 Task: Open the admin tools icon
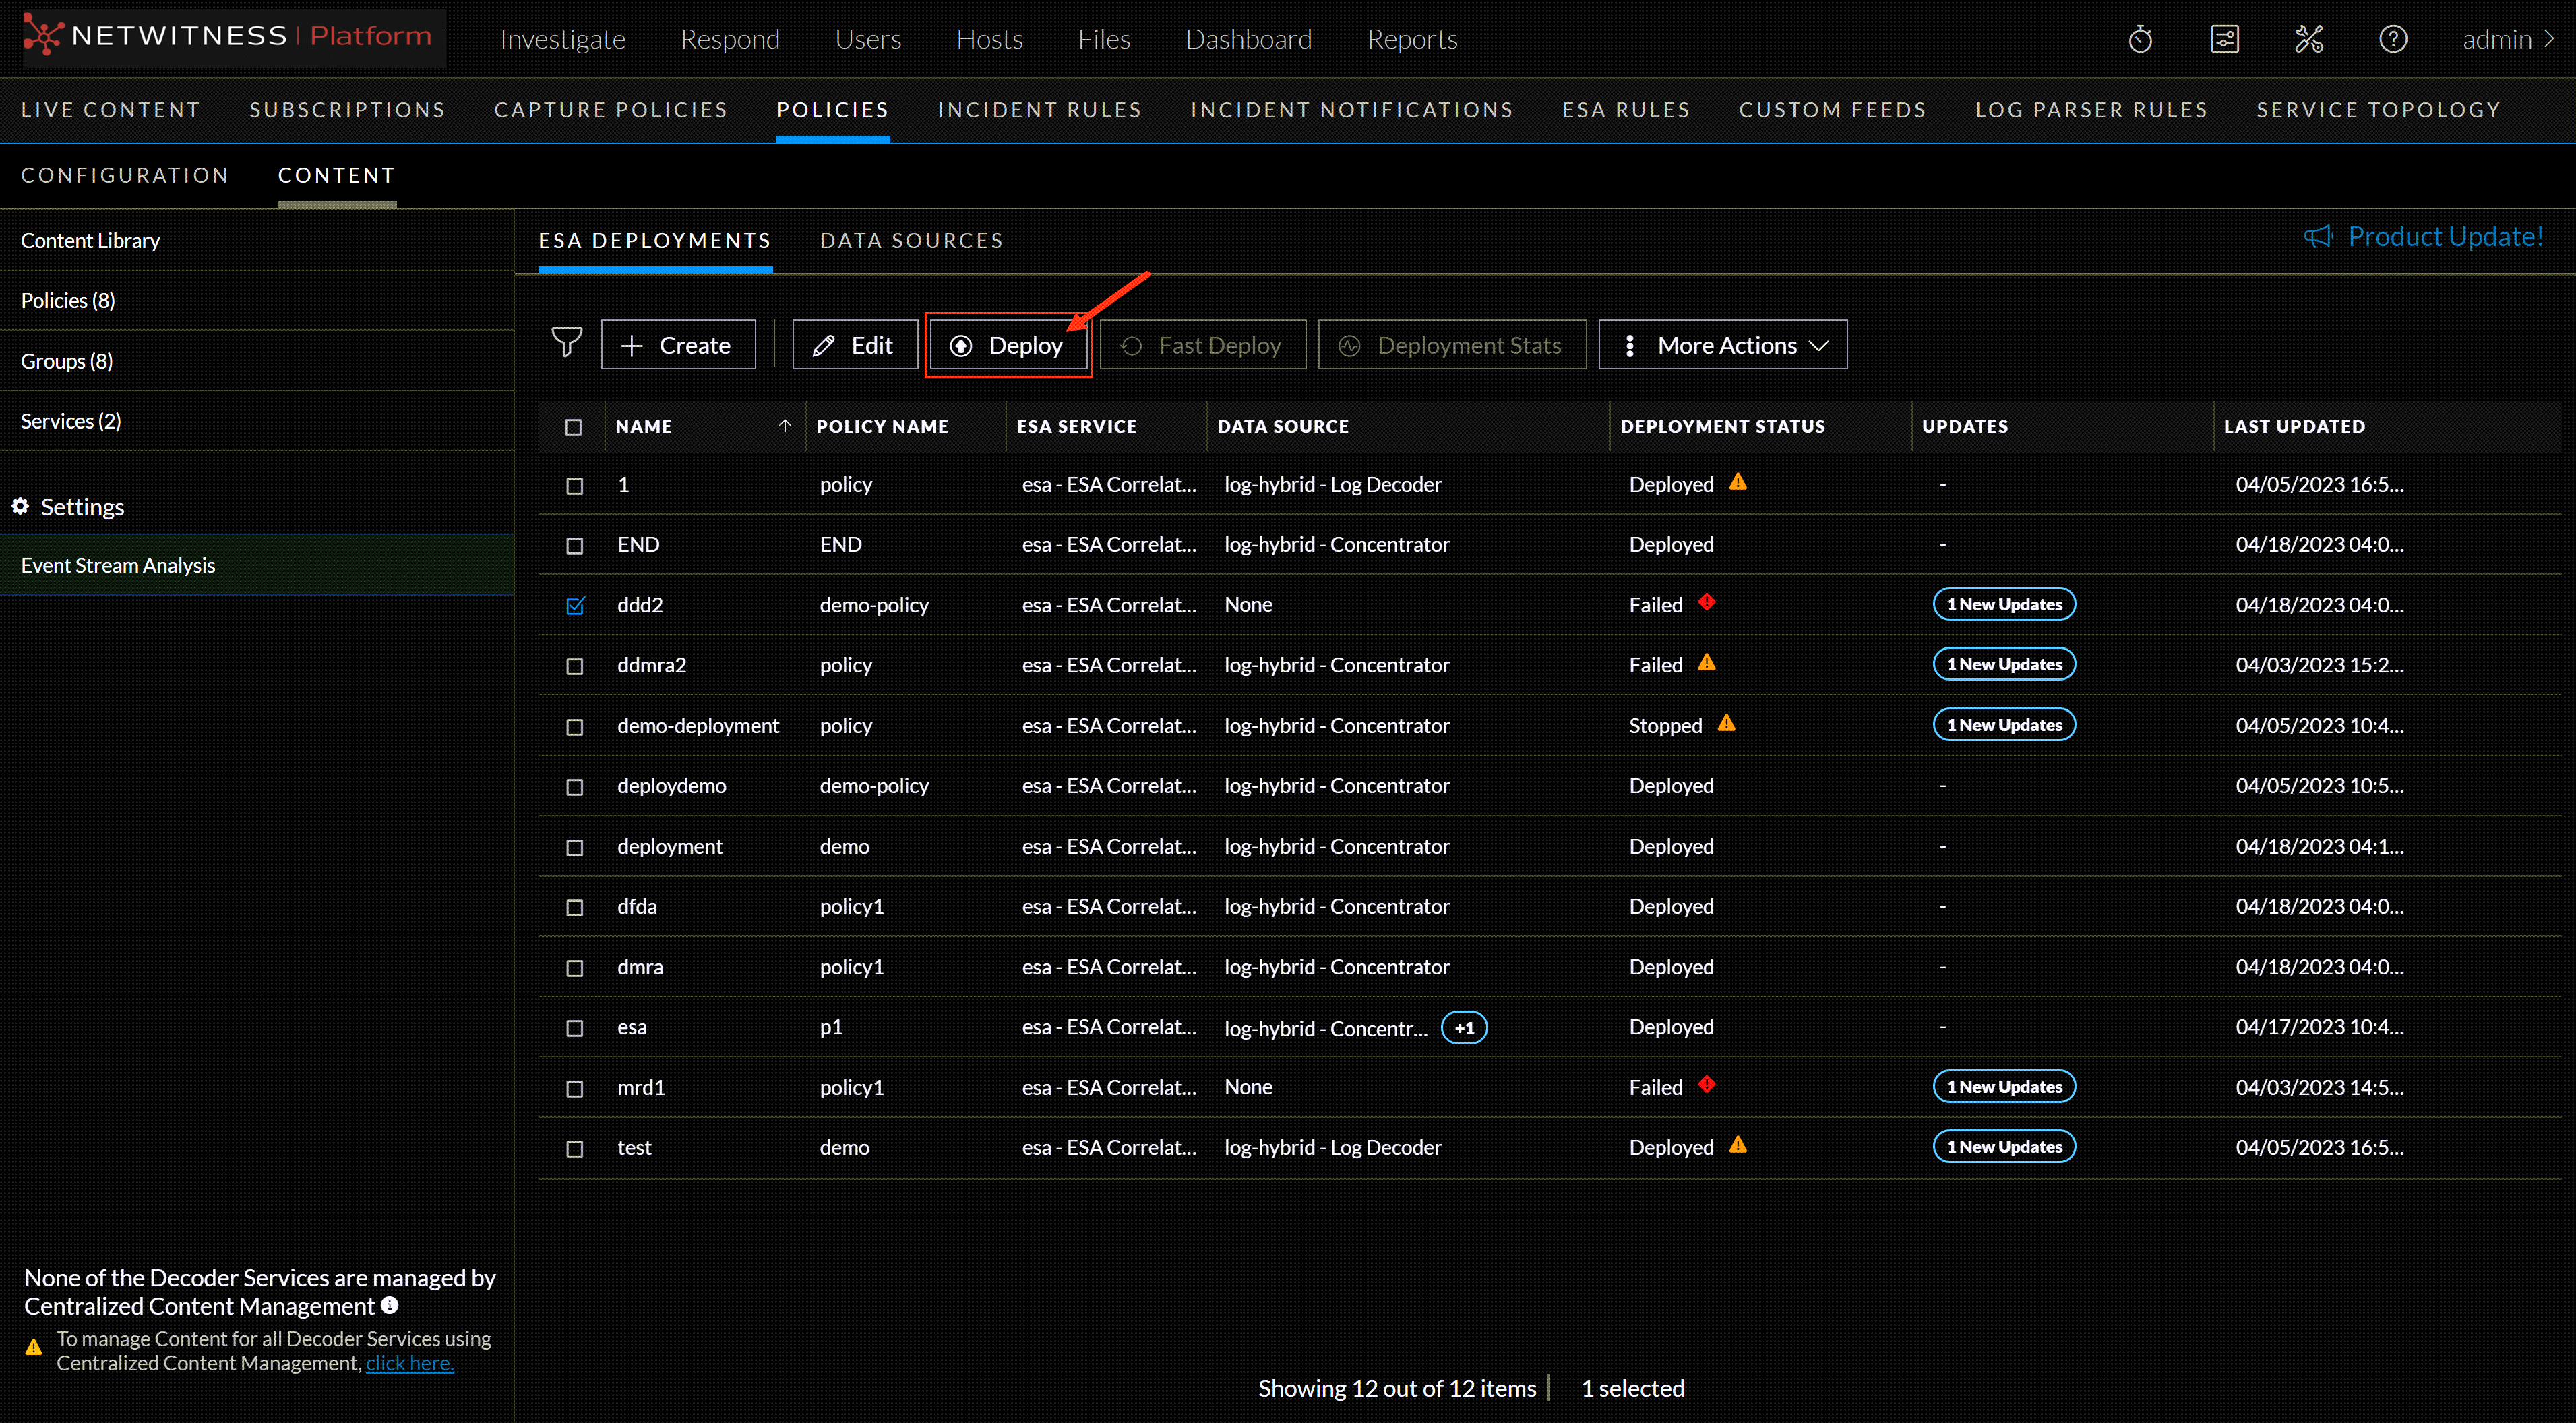2309,38
